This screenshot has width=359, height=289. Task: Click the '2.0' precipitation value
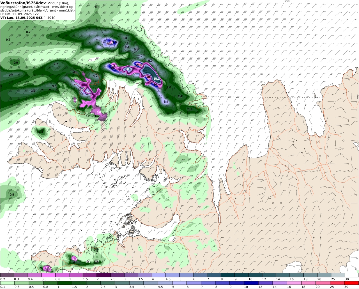coord(169,87)
